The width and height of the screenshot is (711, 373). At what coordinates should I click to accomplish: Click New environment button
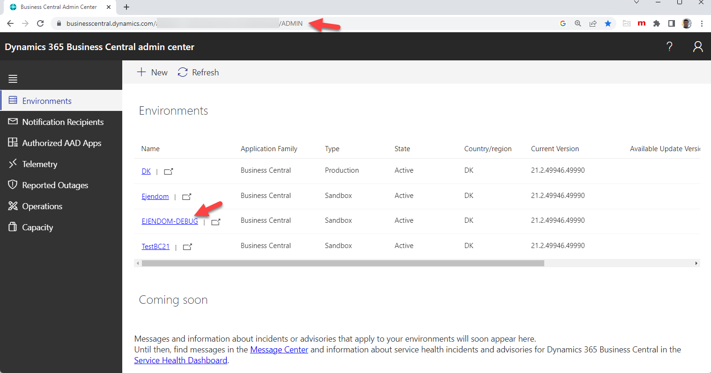pyautogui.click(x=152, y=73)
